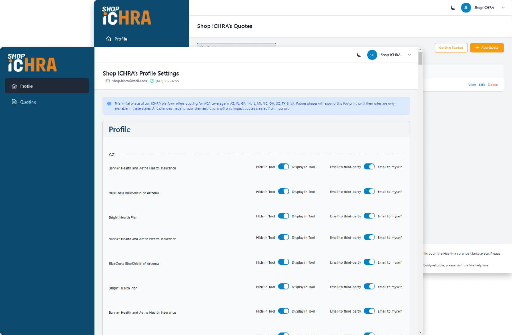This screenshot has width=512, height=335.
Task: Toggle moon icon in Quotes window header
Action: coord(453,8)
